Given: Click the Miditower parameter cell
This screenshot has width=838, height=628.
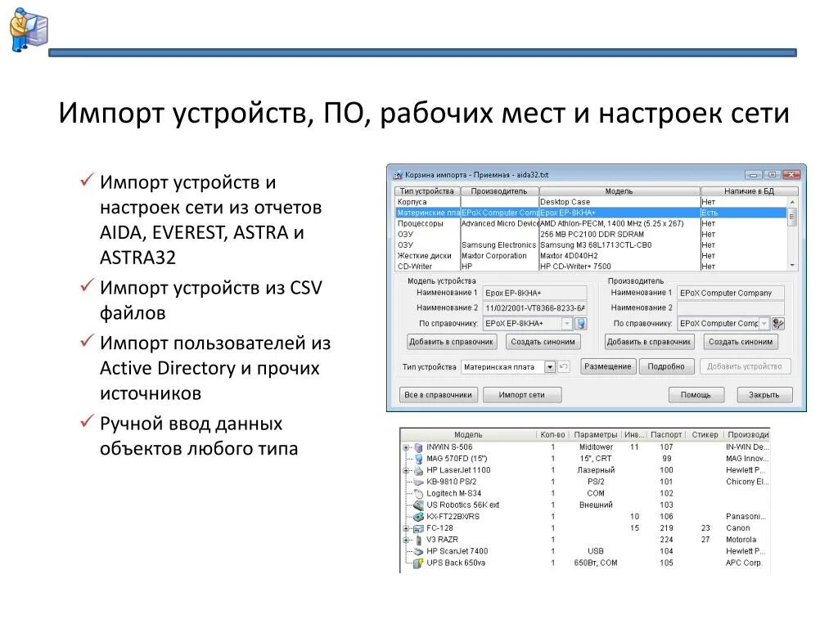Looking at the screenshot, I should tap(596, 447).
